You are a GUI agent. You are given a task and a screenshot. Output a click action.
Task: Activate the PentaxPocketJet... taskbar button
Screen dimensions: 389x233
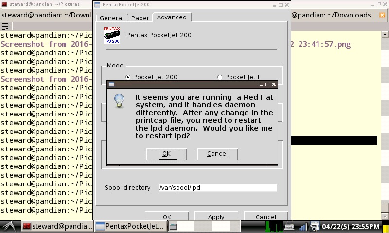pyautogui.click(x=130, y=226)
